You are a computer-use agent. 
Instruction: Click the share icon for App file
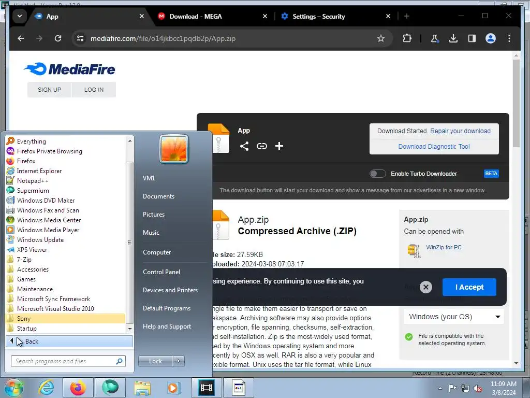coord(244,146)
